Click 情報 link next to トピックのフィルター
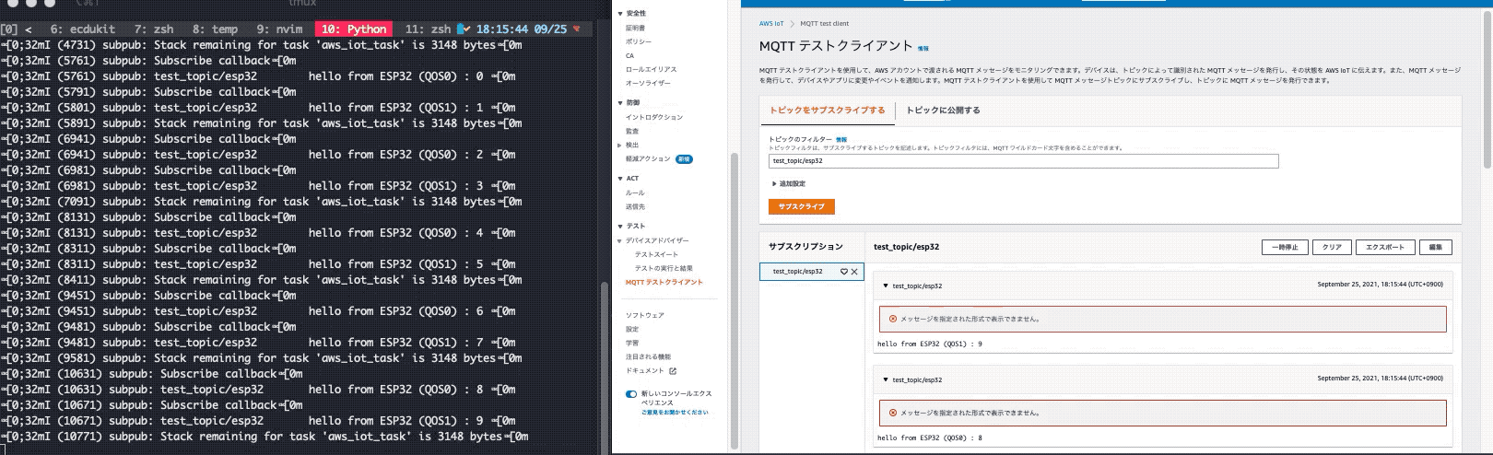Screen dimensions: 1493x455 841,139
